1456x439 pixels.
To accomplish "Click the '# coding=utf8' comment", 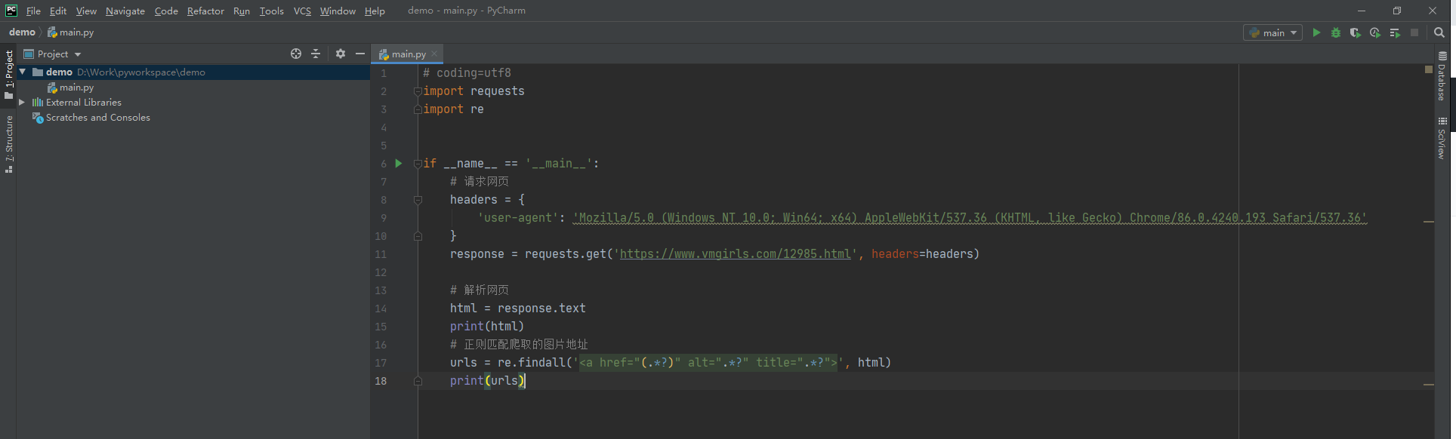I will pyautogui.click(x=467, y=73).
